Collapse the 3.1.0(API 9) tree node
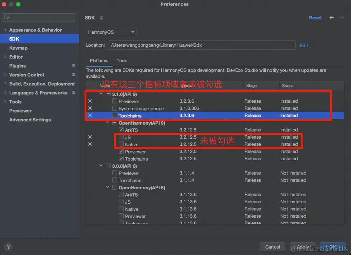This screenshot has height=255, width=351. point(101,94)
